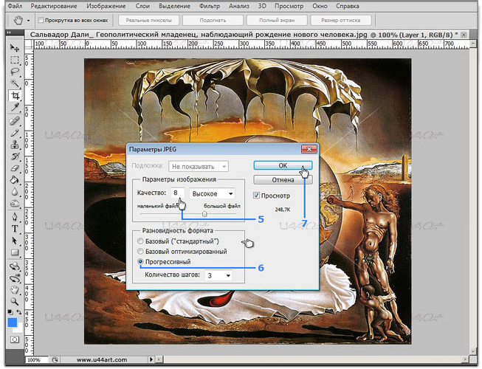
Task: Open the blue foreground color swatch
Action: [13, 323]
